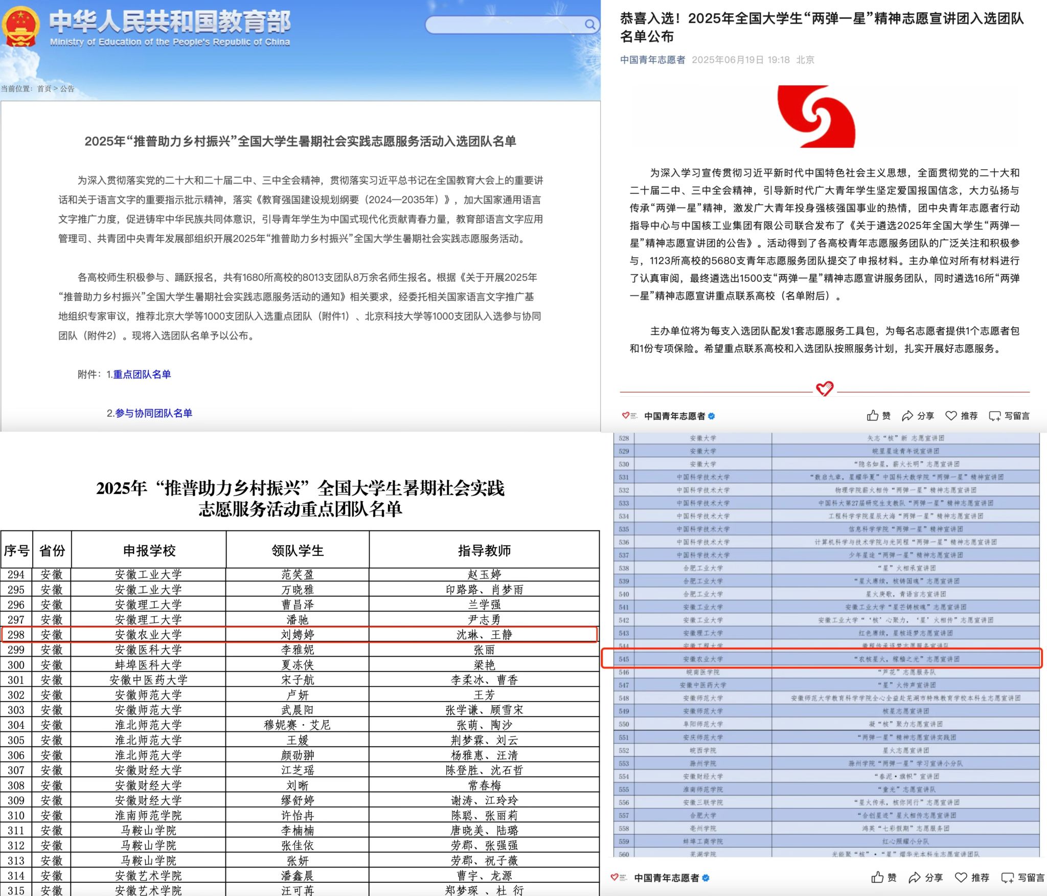Go to 首页 in the breadcrumb
The height and width of the screenshot is (896, 1047).
click(44, 88)
